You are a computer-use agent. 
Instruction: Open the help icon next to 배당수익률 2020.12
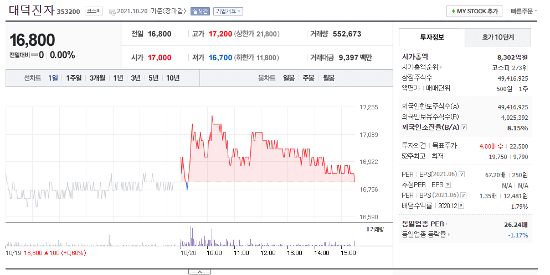pos(461,206)
